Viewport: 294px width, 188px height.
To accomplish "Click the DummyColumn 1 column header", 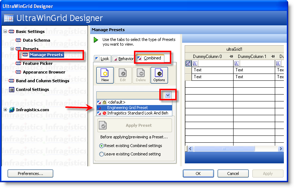I will pos(254,56).
